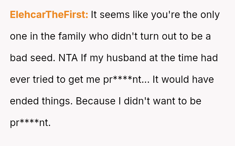235x146 pixels.
Task: Click the word who in second line
Action: (x=99, y=37)
